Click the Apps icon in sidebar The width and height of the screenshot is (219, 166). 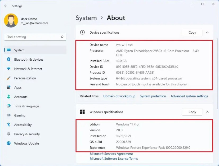tap(9, 87)
